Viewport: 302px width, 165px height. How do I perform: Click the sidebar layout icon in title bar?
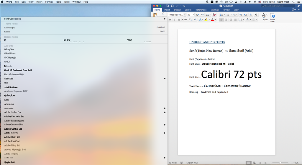(x=168, y=6)
